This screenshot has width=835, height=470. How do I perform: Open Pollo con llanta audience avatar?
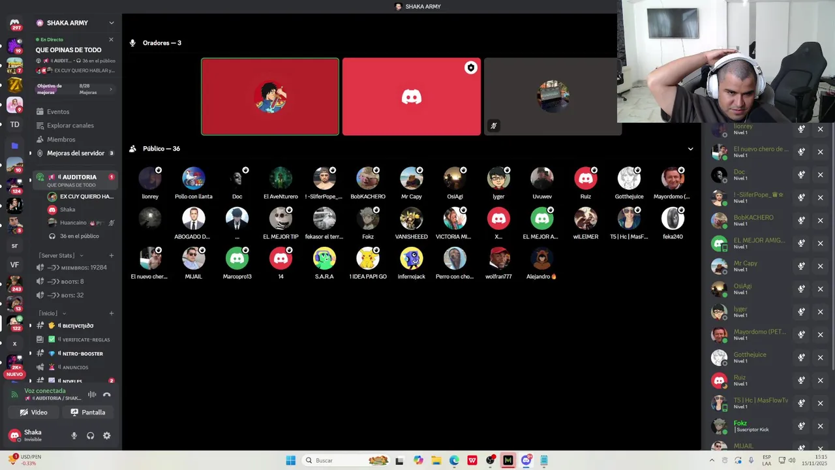click(194, 178)
